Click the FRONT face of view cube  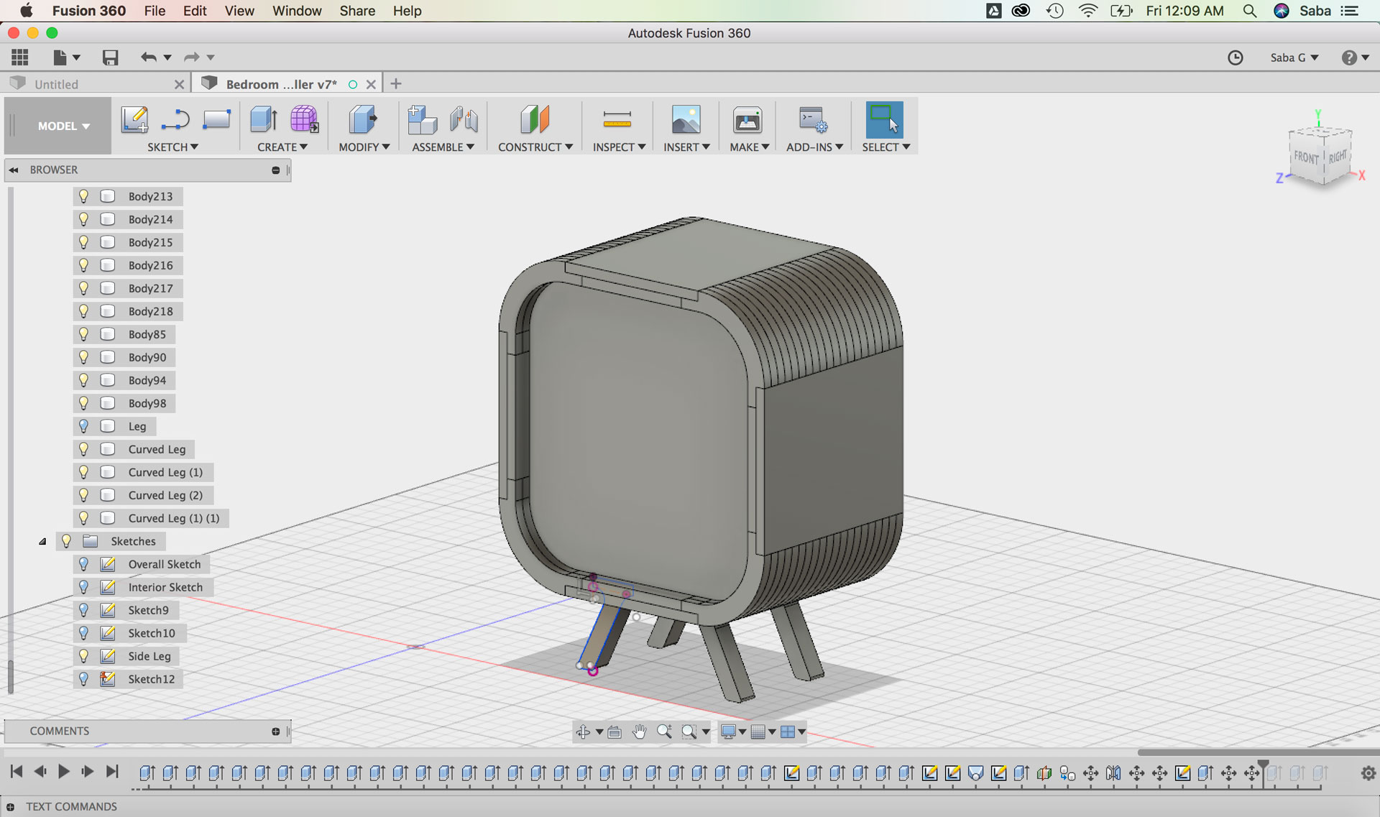1305,158
